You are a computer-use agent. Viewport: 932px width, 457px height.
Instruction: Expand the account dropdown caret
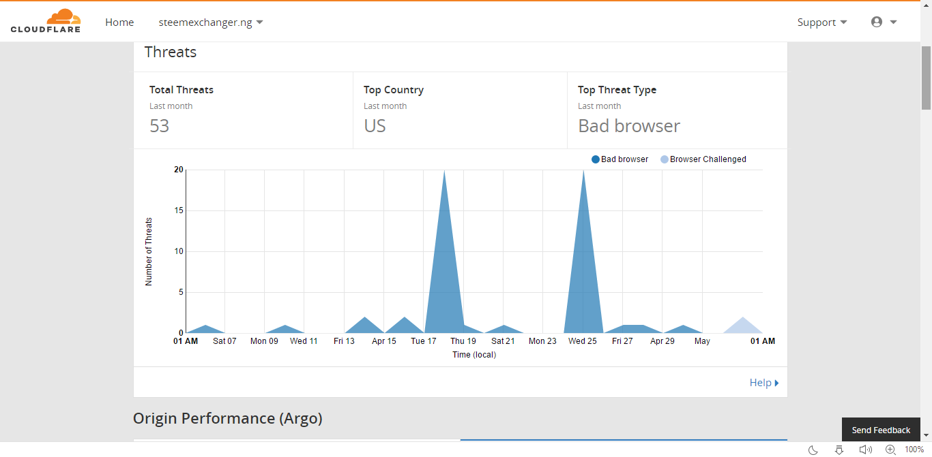893,22
